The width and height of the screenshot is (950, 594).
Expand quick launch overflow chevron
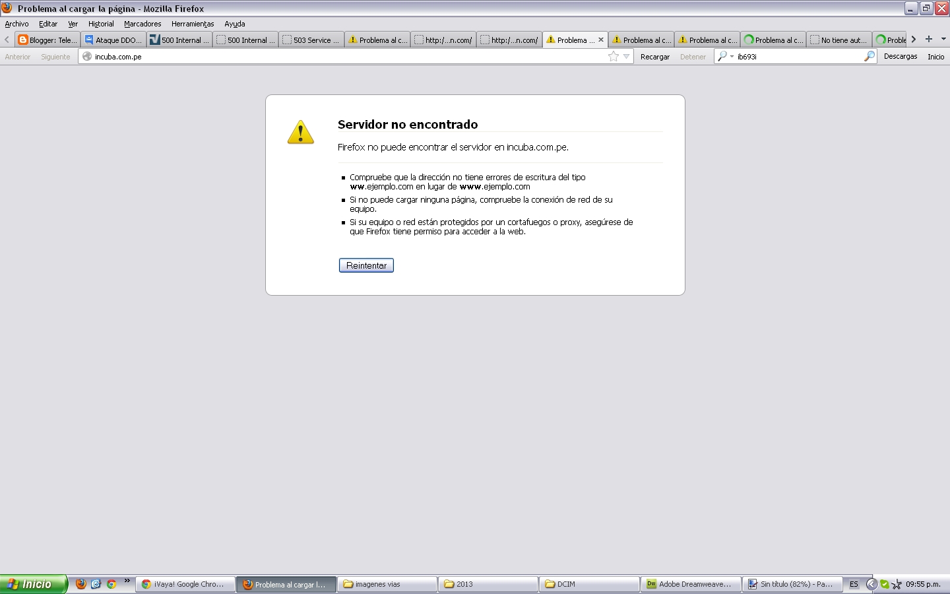point(127,581)
